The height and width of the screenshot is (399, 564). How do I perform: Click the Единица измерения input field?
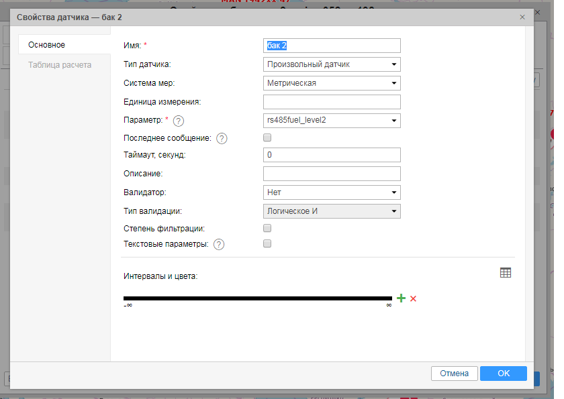click(332, 102)
